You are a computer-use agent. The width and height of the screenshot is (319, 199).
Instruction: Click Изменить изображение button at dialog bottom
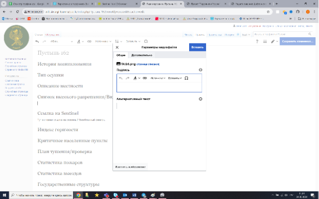coord(130,167)
